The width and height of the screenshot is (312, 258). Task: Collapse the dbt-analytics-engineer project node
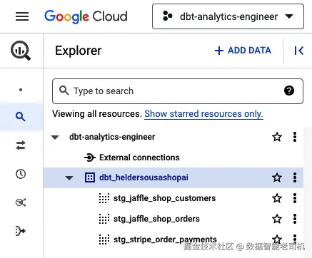(x=55, y=138)
